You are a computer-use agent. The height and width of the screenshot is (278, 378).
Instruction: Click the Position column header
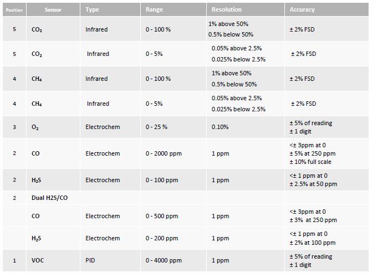click(x=14, y=10)
